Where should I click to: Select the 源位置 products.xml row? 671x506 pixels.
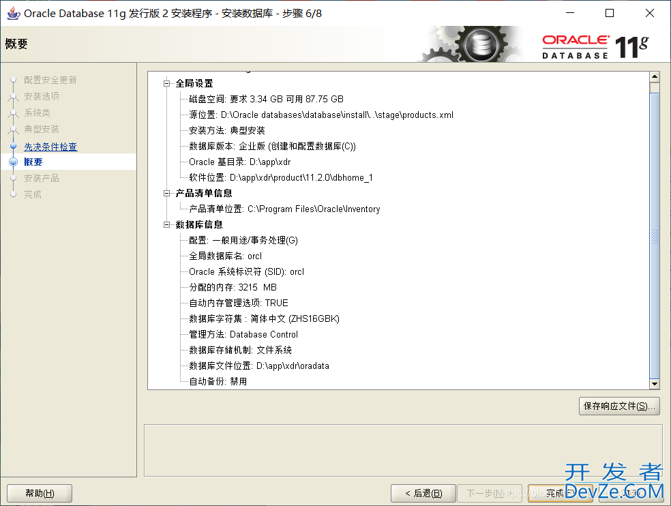coord(321,115)
